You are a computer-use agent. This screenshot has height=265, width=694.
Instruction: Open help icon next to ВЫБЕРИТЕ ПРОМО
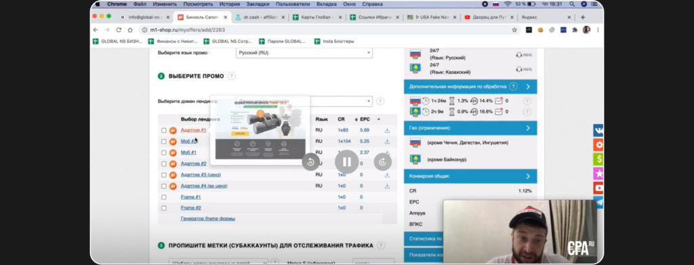[232, 76]
